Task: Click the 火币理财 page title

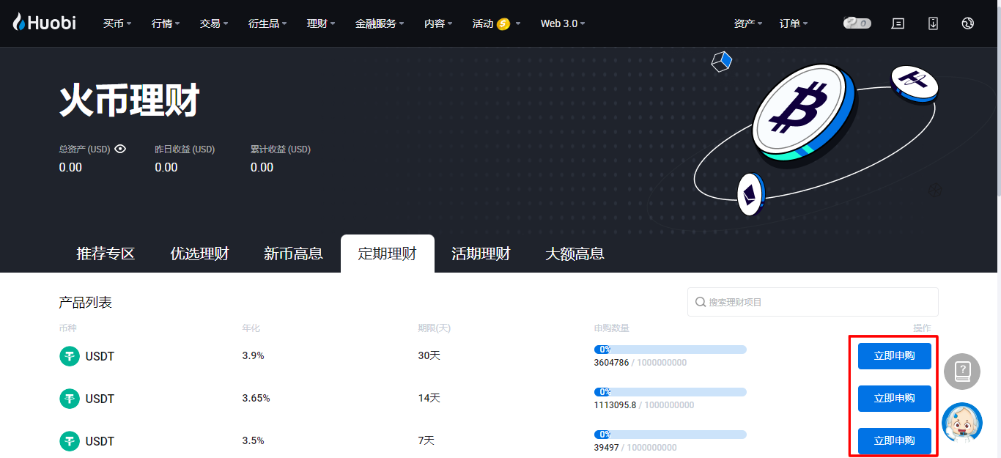Action: [130, 101]
